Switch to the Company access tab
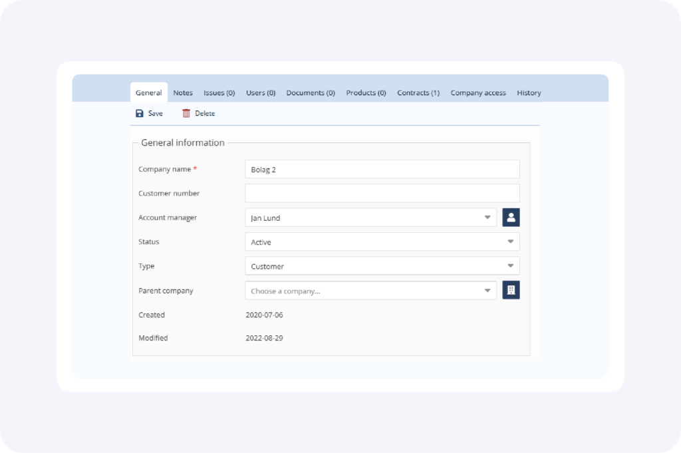The image size is (681, 453). tap(478, 93)
